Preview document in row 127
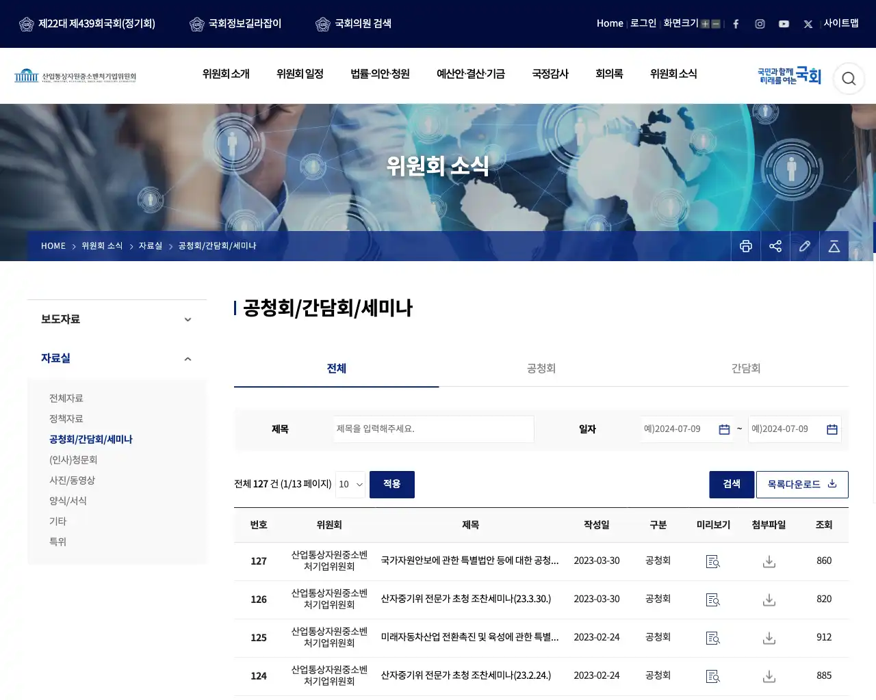The image size is (876, 700). click(x=713, y=561)
